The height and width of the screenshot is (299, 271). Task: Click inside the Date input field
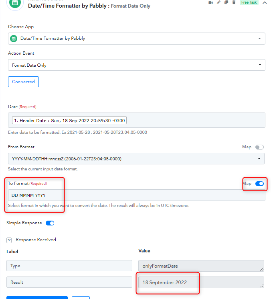[x=137, y=120]
